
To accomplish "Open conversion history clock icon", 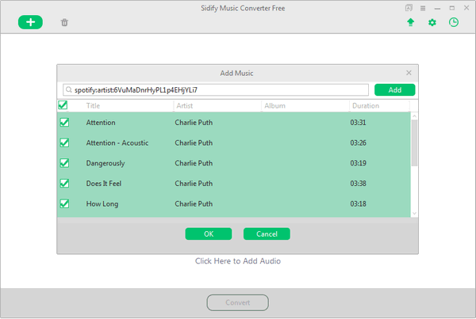I will [x=454, y=22].
